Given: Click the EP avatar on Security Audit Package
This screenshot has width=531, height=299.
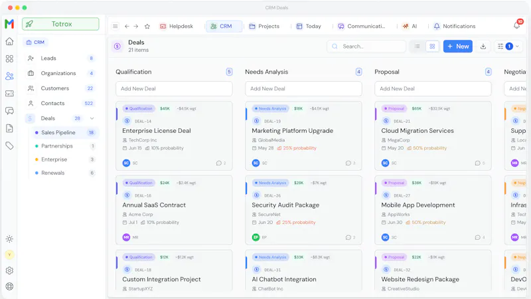Looking at the screenshot, I should (256, 237).
